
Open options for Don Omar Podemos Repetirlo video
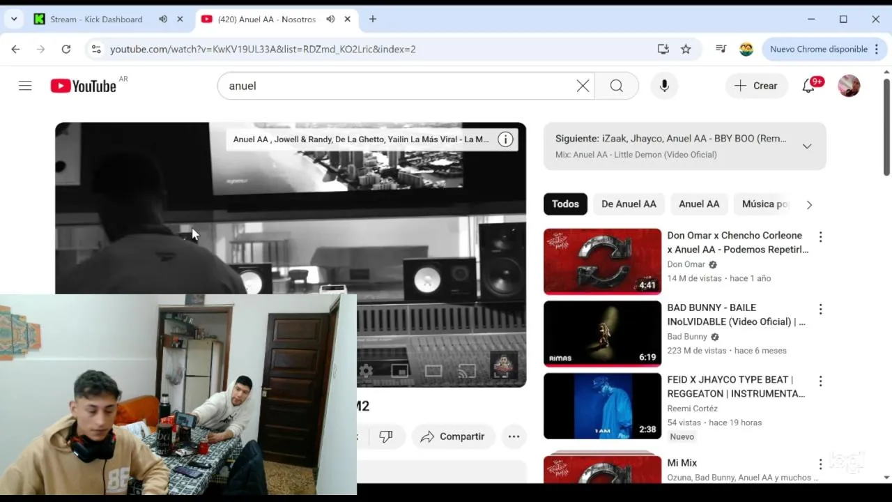[820, 237]
